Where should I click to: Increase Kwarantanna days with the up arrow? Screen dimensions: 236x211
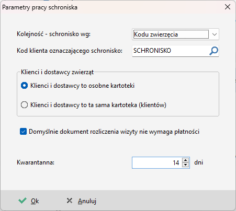click(x=186, y=160)
